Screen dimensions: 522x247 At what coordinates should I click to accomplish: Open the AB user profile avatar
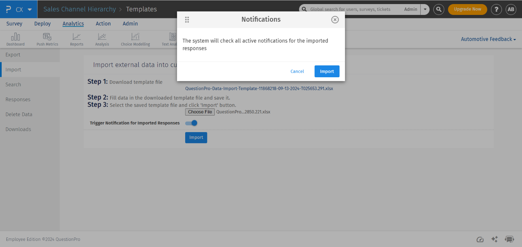coord(511,9)
